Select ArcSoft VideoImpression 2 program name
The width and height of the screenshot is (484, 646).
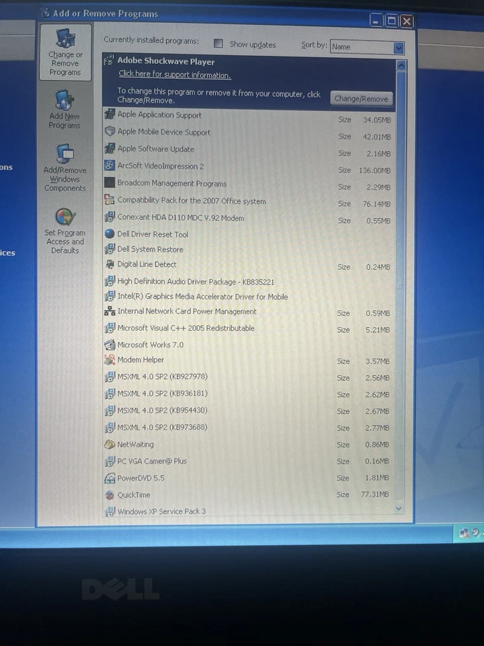tap(161, 166)
